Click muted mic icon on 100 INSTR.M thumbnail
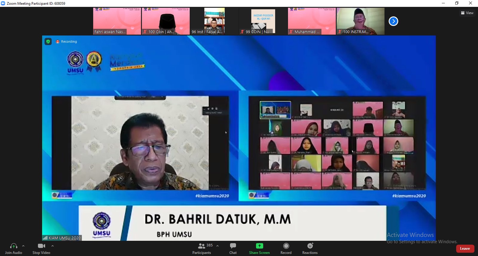 coord(340,32)
